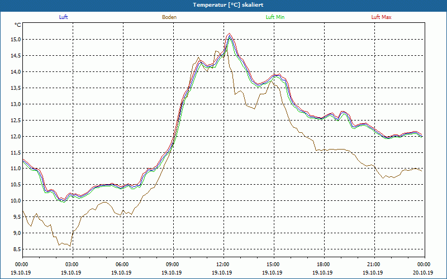The height and width of the screenshot is (279, 447).
Task: Click the '°C' unit label on axis
Action: click(x=18, y=25)
